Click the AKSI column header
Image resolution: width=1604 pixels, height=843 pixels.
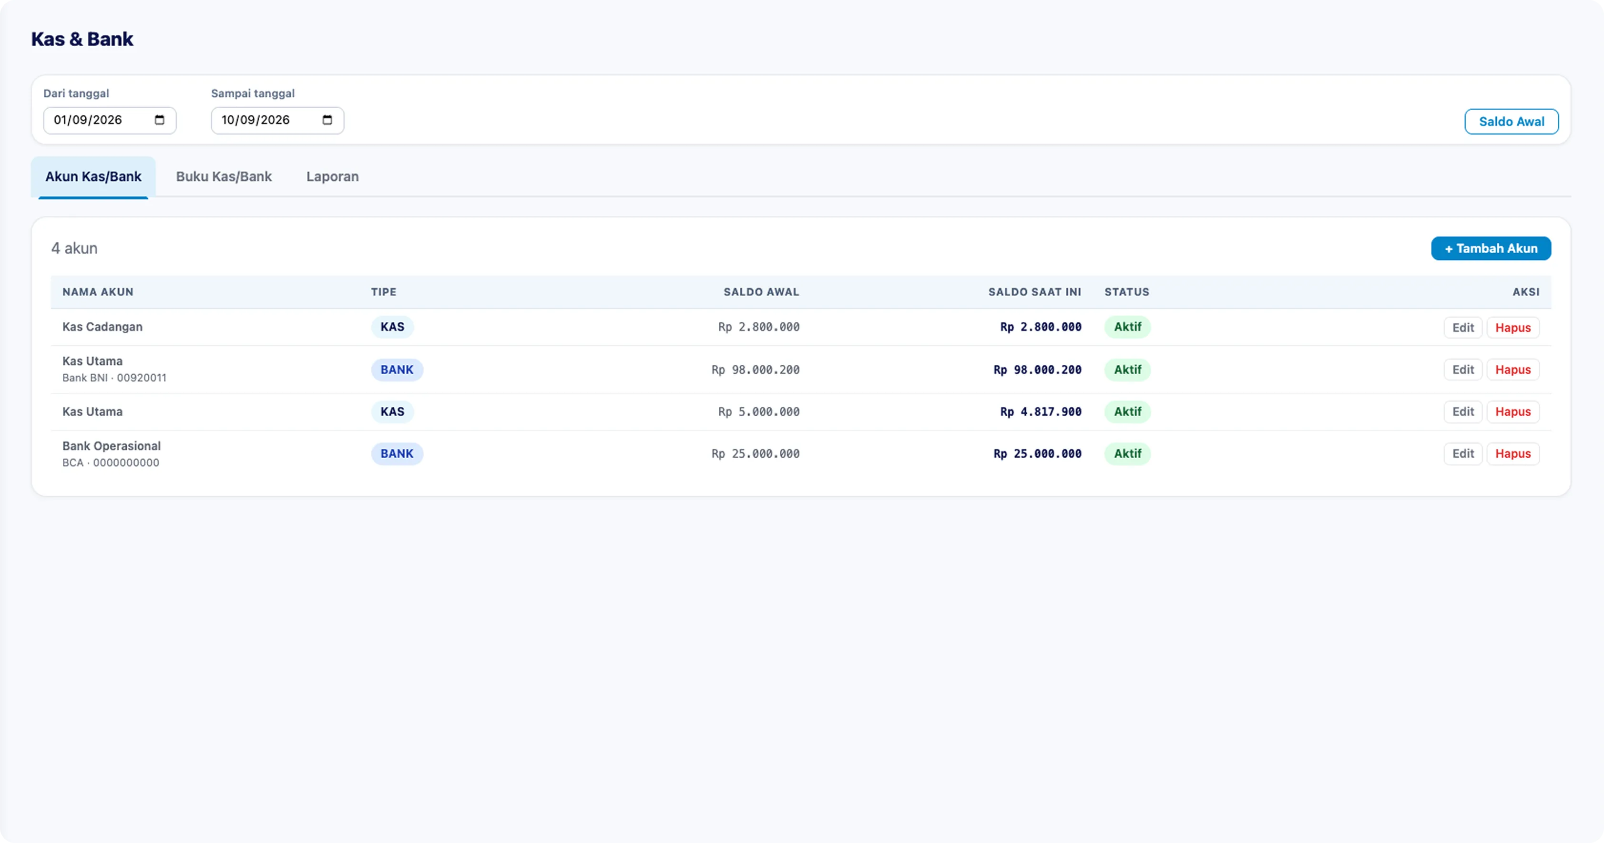tap(1525, 292)
